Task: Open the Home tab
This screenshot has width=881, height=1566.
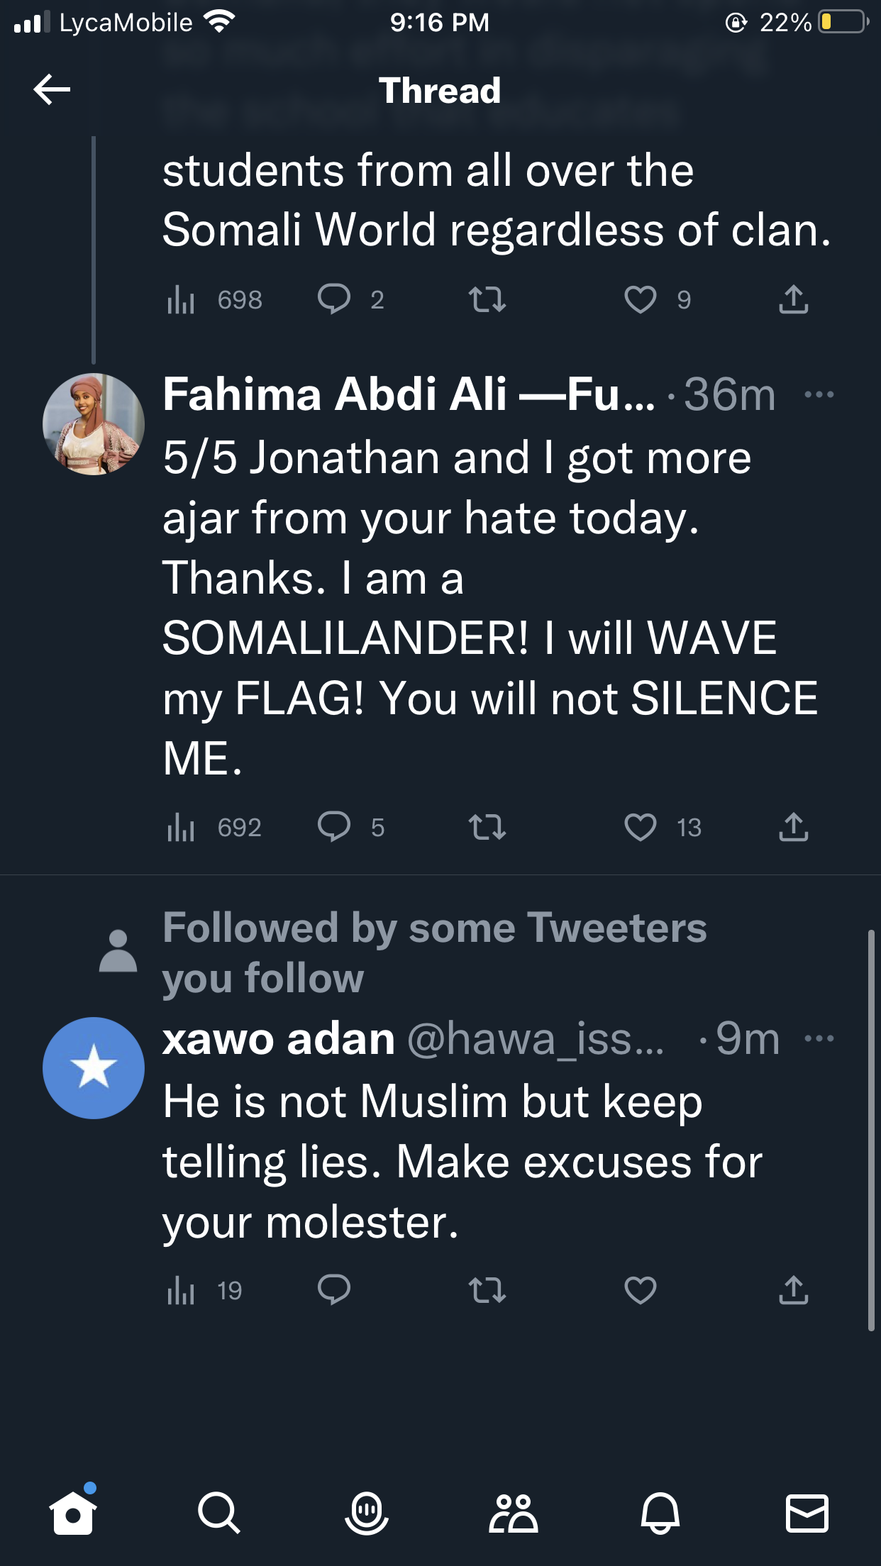Action: pos(73,1513)
